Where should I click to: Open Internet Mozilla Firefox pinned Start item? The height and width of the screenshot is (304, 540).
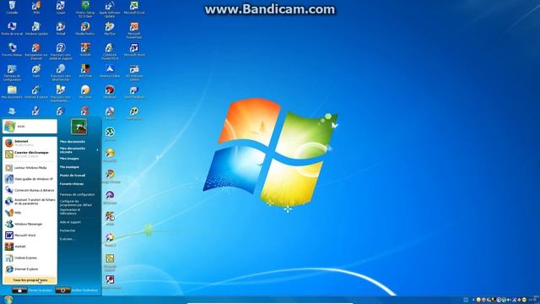click(30, 143)
